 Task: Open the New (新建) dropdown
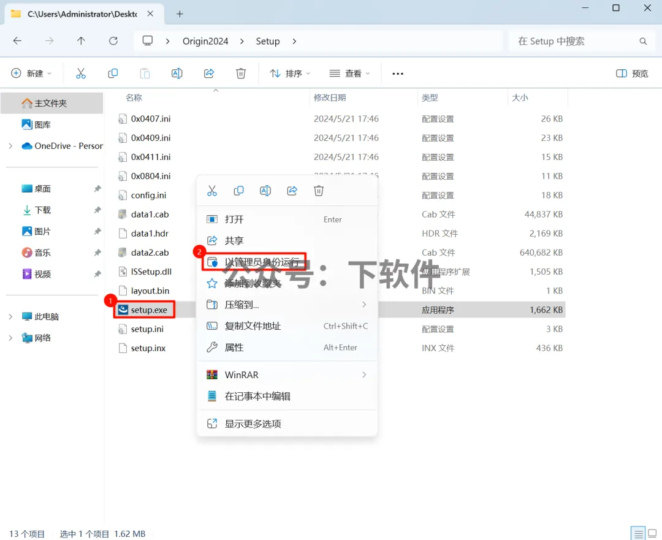tap(32, 74)
